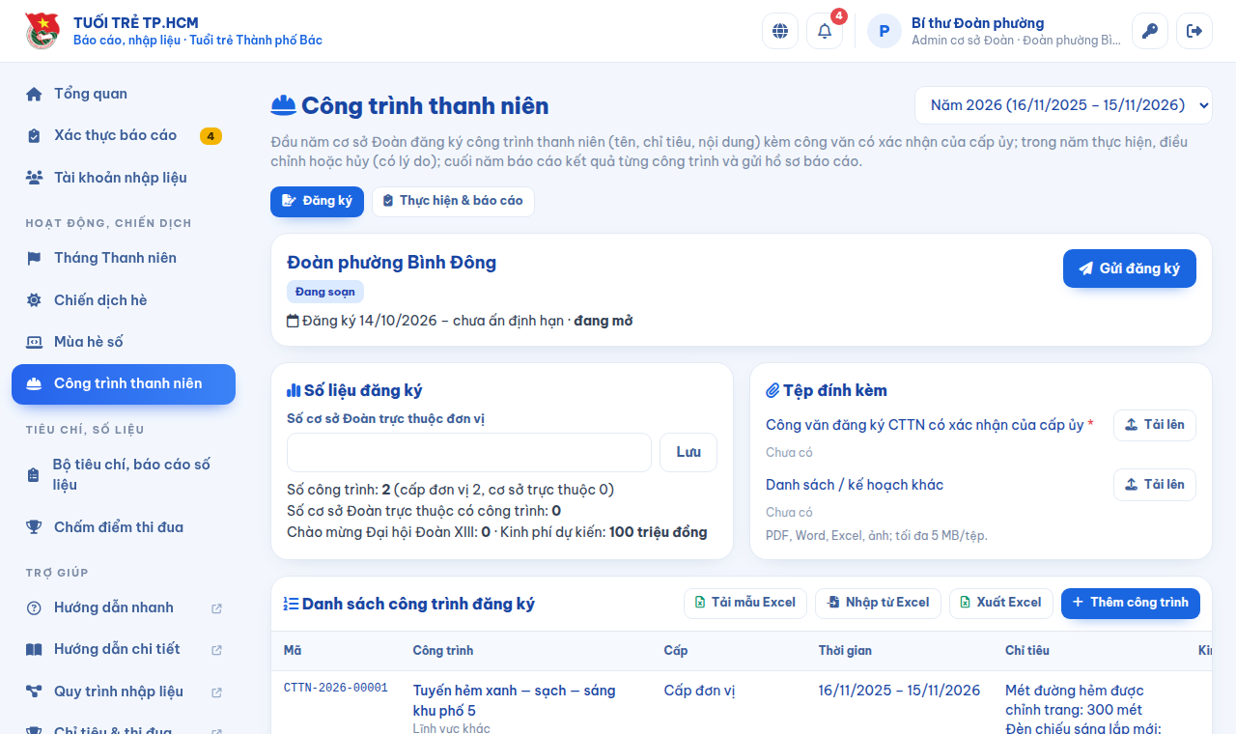Expand the Năm 2026 period dropdown
Image resolution: width=1236 pixels, height=734 pixels.
(1063, 105)
